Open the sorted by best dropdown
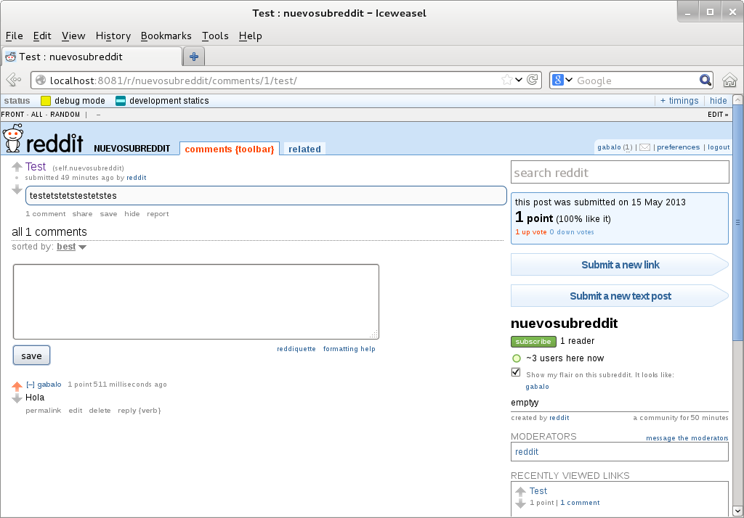 coord(71,247)
